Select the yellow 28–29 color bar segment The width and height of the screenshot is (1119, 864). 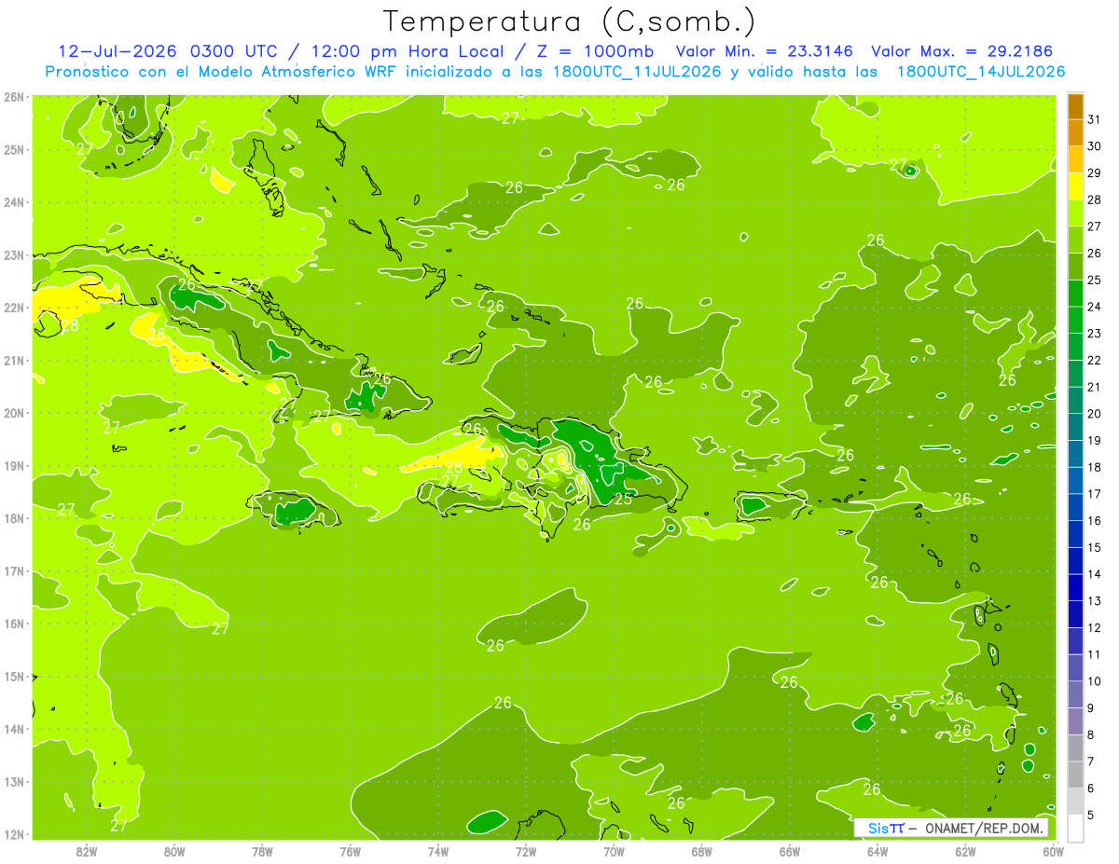tap(1074, 186)
